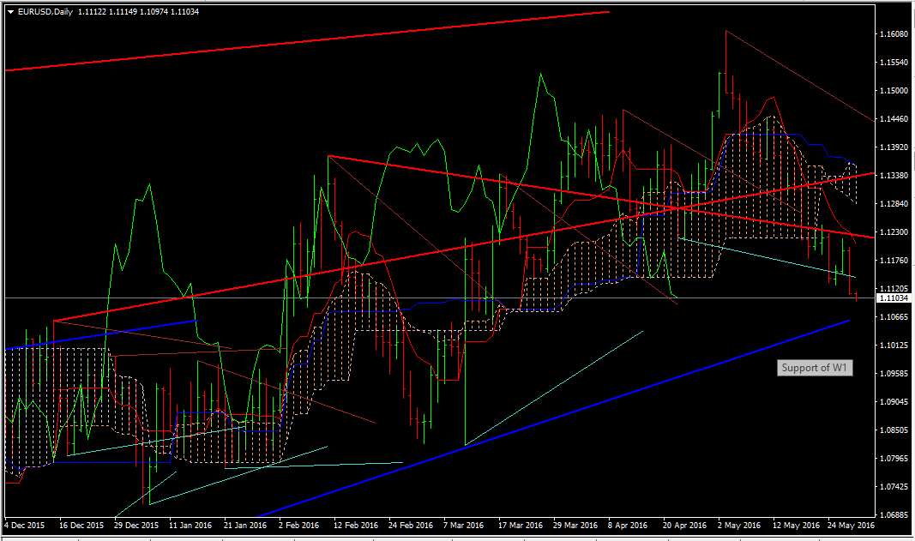Screen dimensions: 915x541
Task: Click the 1.06885 price level label
Action: 894,514
